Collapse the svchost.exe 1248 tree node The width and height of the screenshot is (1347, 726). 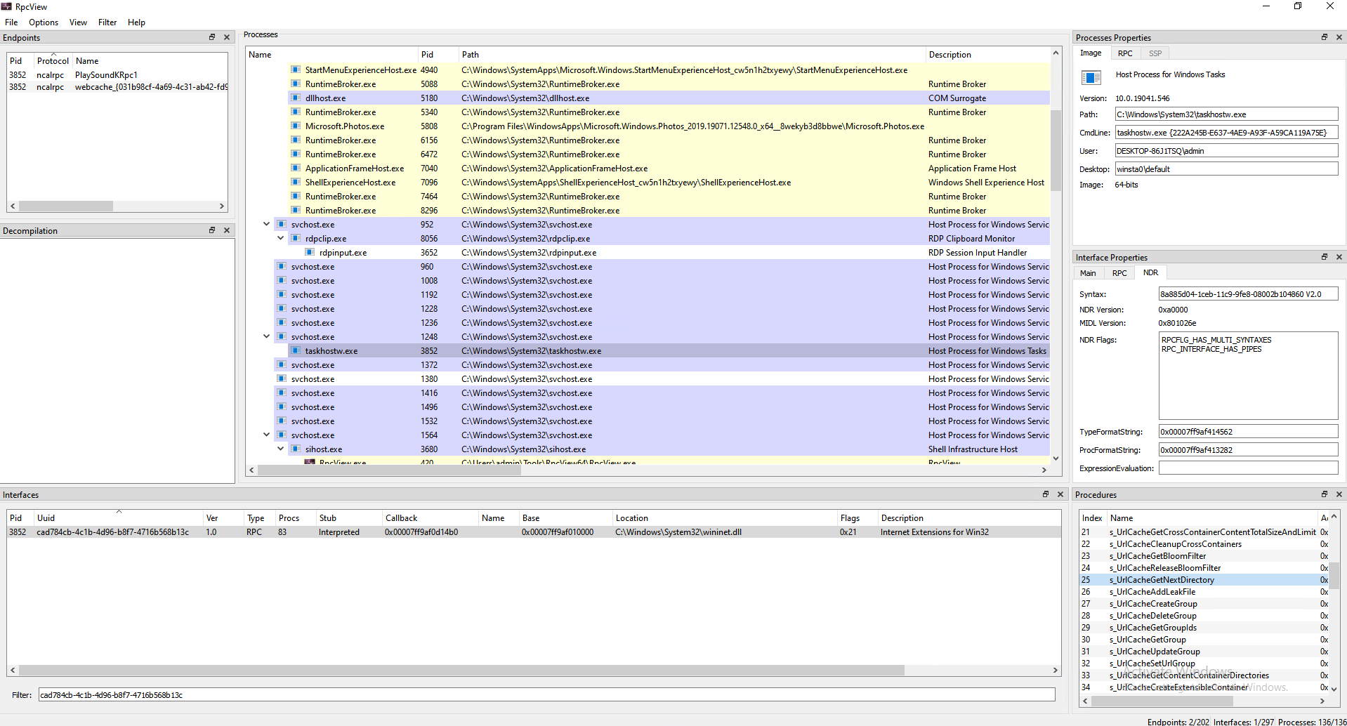(266, 337)
